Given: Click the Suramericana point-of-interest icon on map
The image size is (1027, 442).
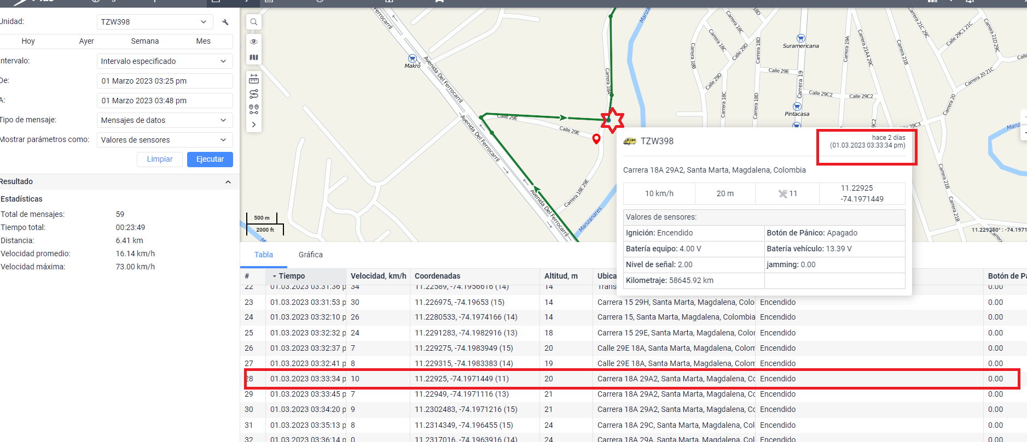Looking at the screenshot, I should [800, 38].
